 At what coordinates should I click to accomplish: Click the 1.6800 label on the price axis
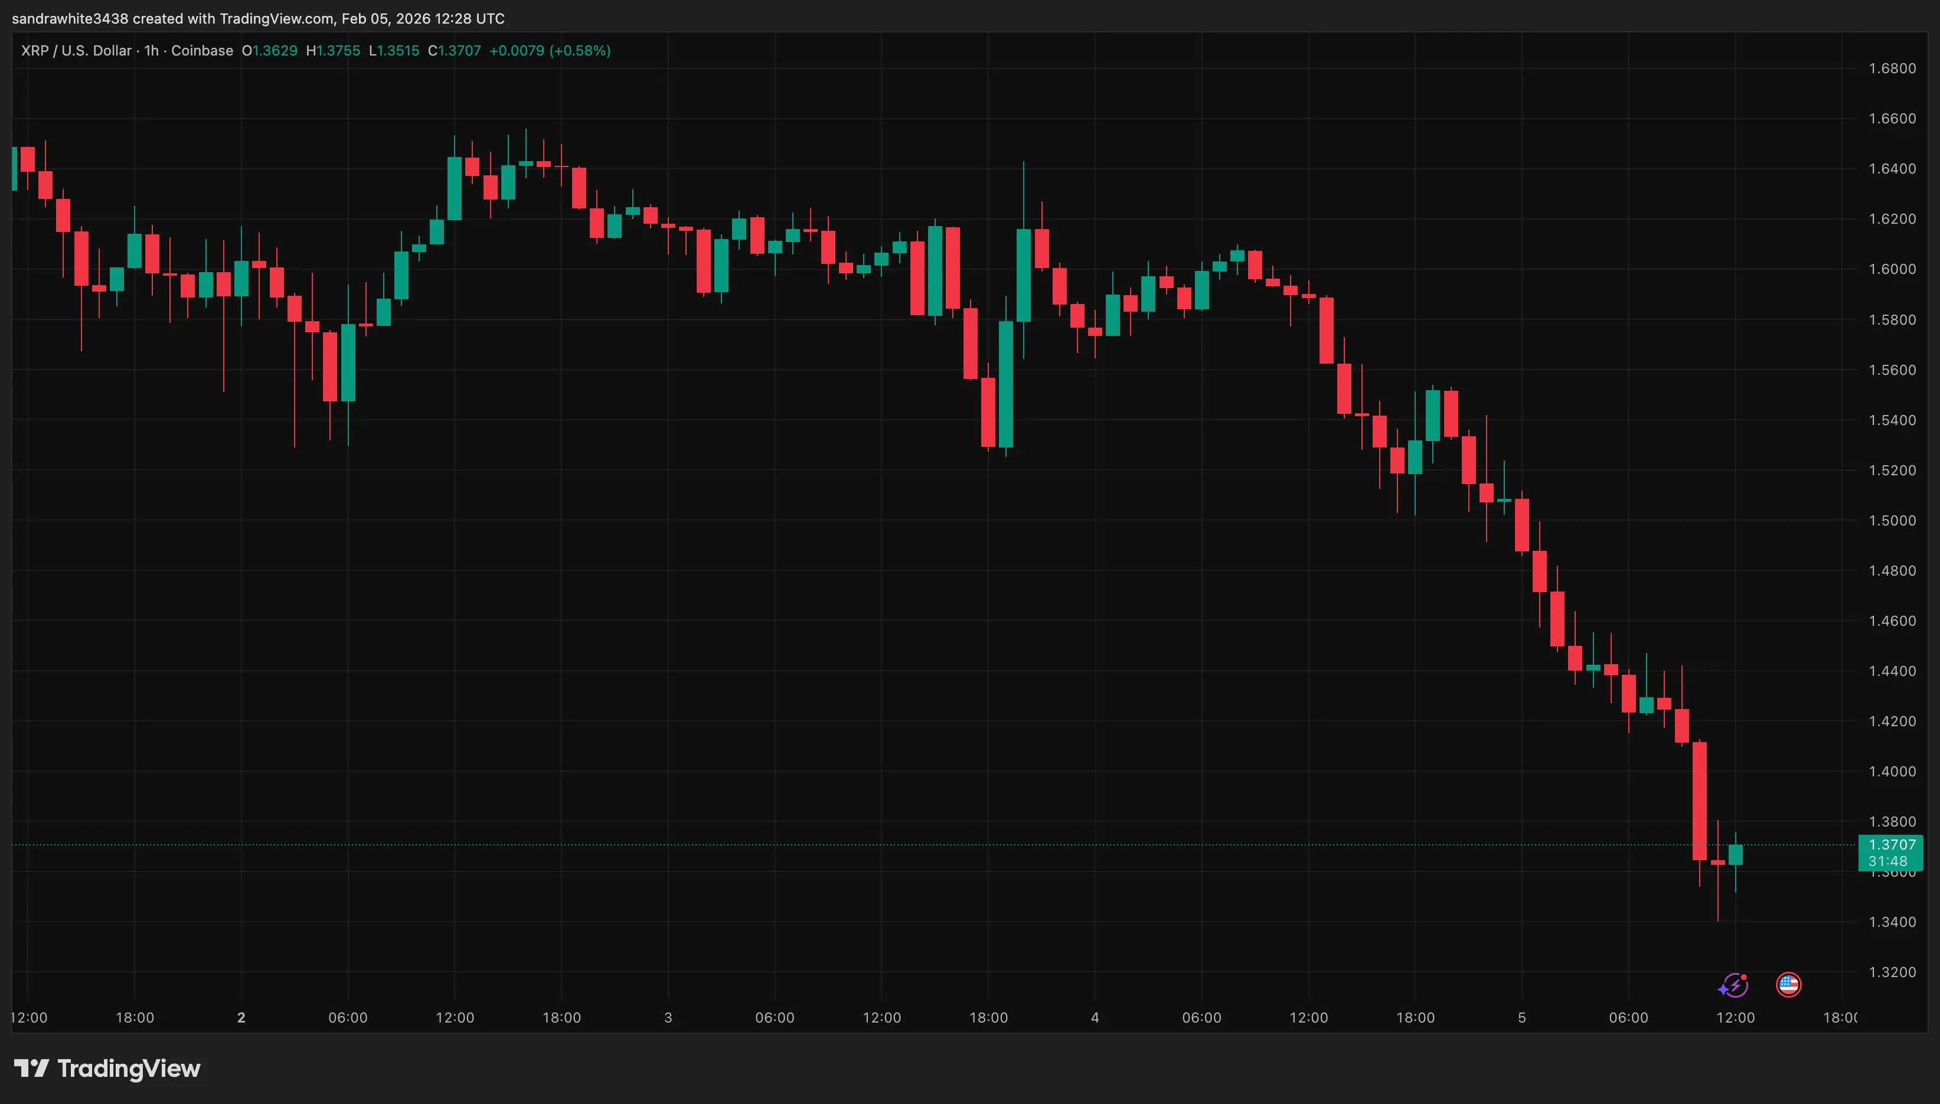pyautogui.click(x=1892, y=68)
